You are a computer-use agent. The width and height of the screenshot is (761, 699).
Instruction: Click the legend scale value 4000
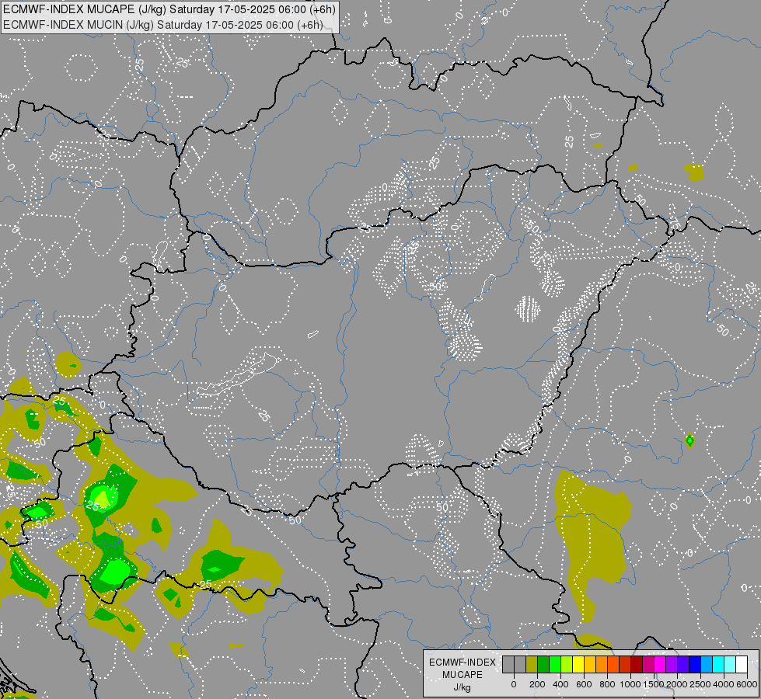pos(724,684)
